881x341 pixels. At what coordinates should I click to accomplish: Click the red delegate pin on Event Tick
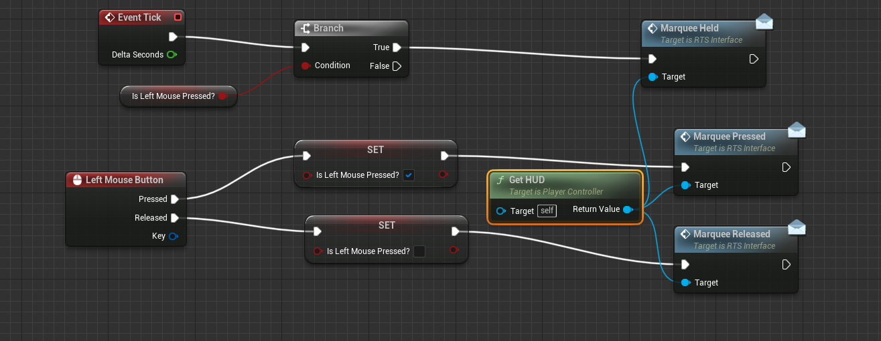coord(177,17)
